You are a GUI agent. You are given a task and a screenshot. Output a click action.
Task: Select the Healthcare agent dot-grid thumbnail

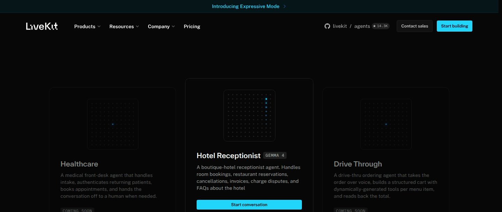pos(113,124)
